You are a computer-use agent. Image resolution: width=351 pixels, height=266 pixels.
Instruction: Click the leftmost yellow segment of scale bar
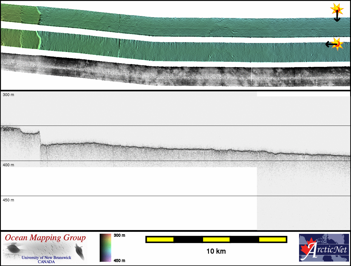(x=160, y=239)
